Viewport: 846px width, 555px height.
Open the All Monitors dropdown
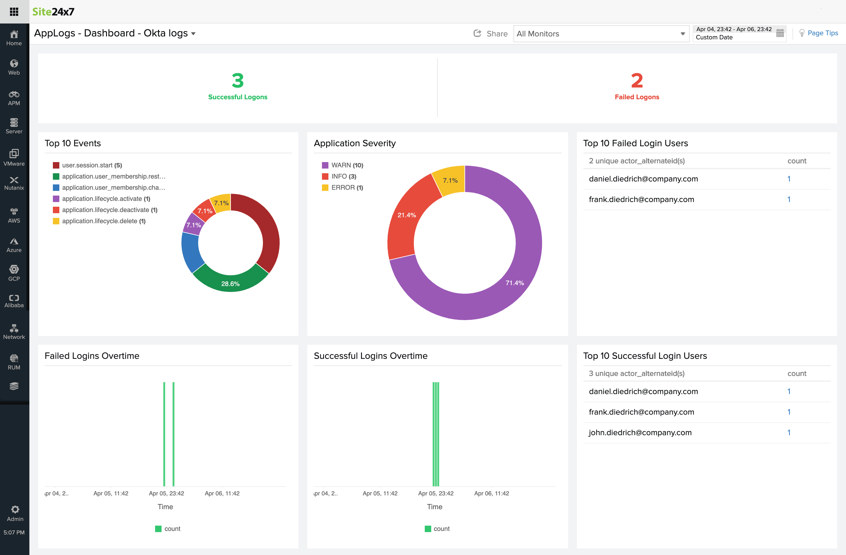pos(601,33)
